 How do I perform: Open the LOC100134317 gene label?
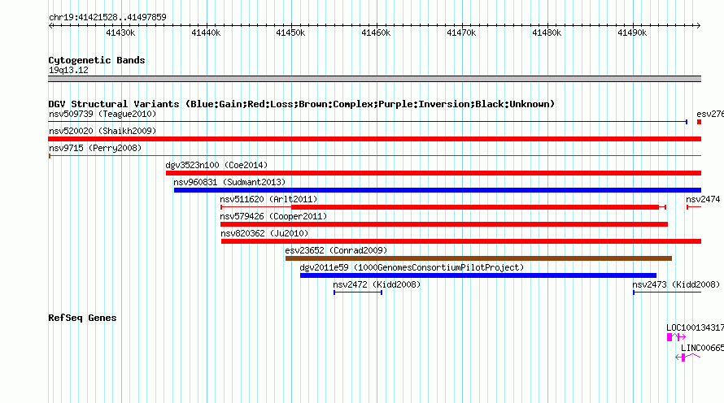[x=695, y=327]
